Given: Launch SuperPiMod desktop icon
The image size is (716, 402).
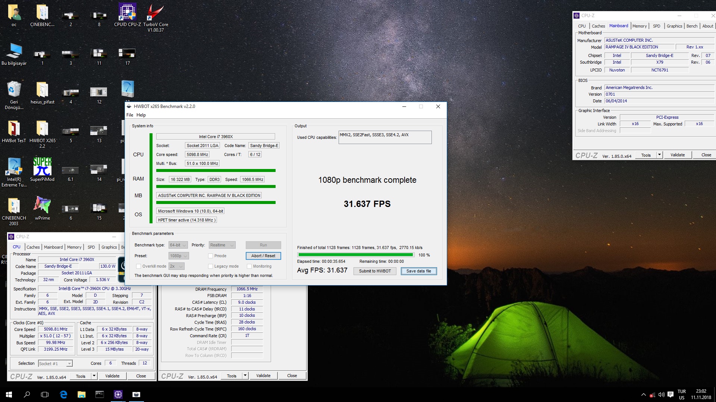Looking at the screenshot, I should click(x=42, y=169).
